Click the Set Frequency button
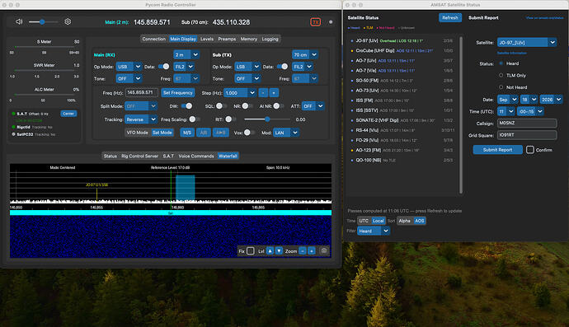This screenshot has height=327, width=569. pos(178,93)
